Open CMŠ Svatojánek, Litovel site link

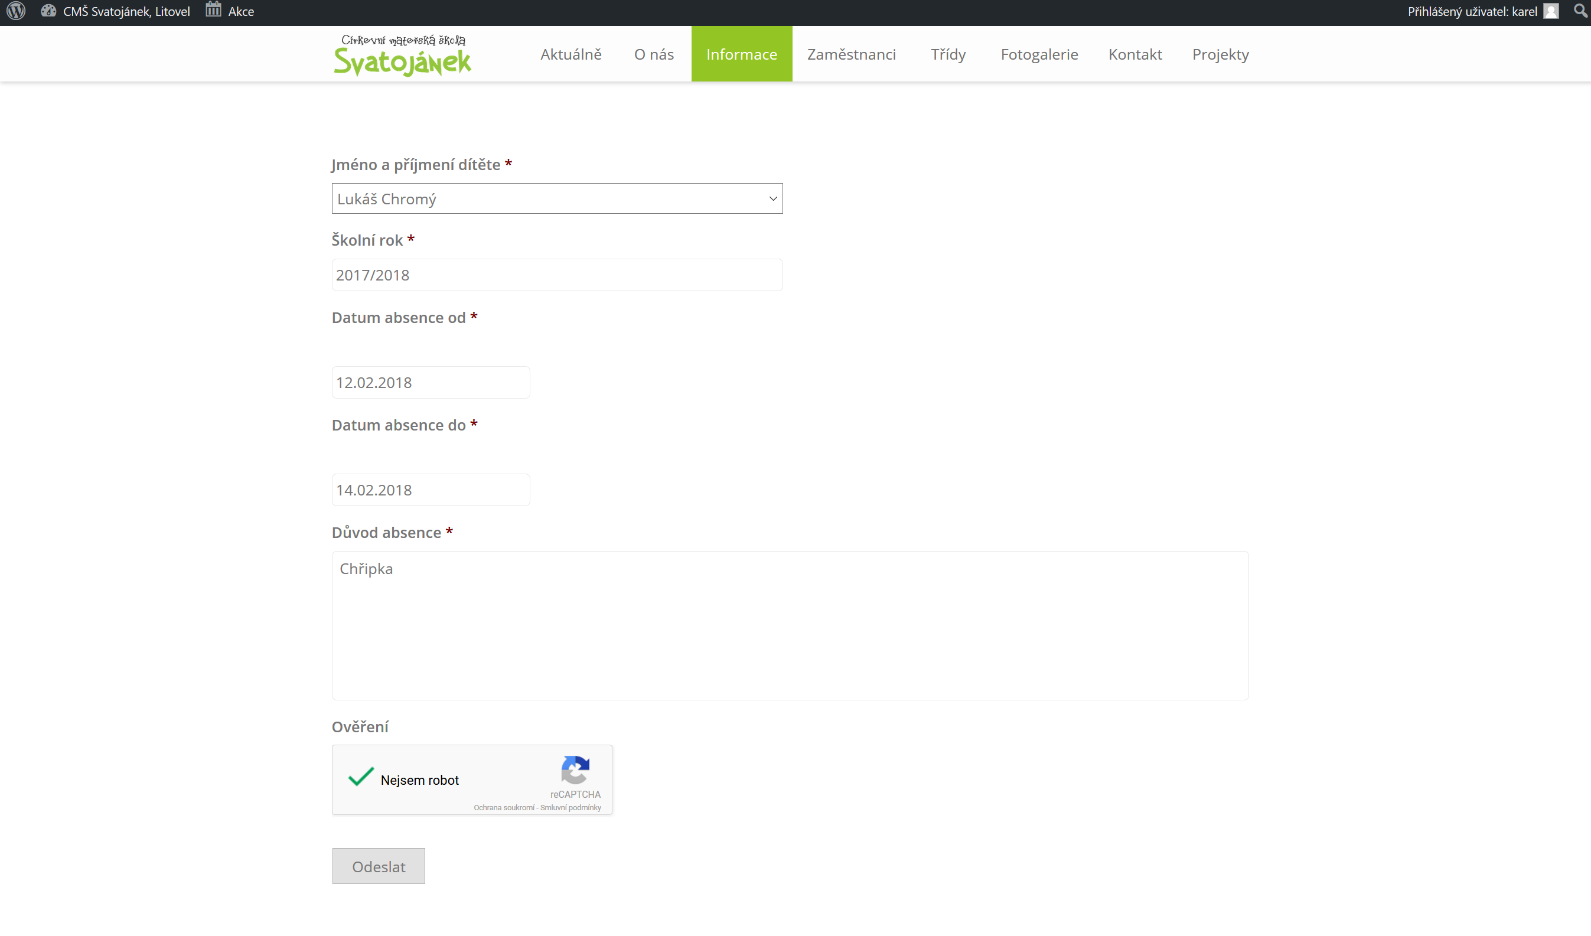126,11
